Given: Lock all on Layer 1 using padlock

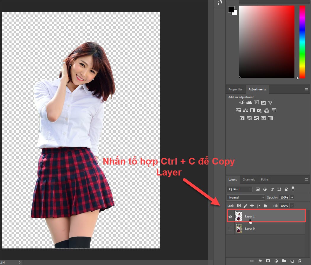Looking at the screenshot, I should (x=265, y=205).
